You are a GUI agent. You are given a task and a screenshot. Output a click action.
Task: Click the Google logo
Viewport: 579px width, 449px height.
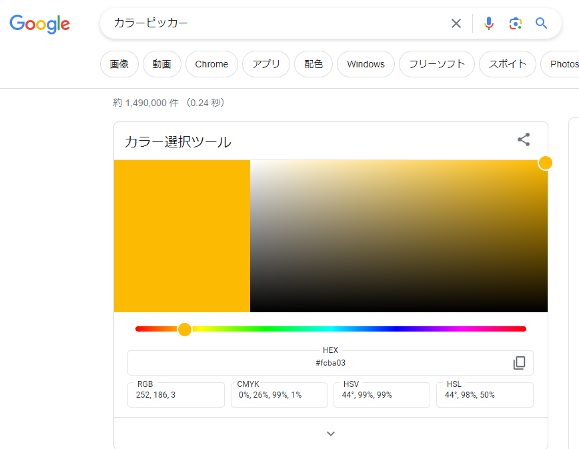pyautogui.click(x=39, y=24)
